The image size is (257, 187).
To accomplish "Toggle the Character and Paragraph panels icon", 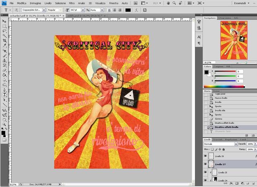I will pyautogui.click(x=144, y=10).
